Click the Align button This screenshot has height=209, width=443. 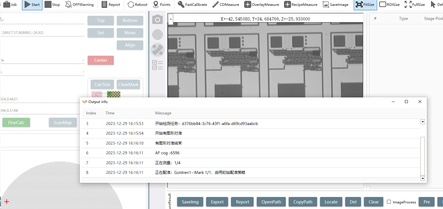pyautogui.click(x=130, y=45)
